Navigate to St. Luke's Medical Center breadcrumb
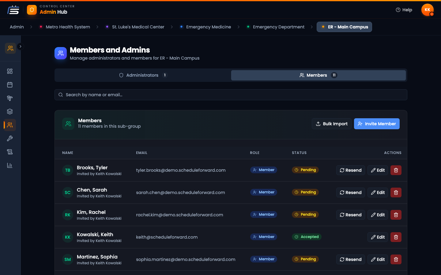The image size is (441, 275). pos(135,27)
